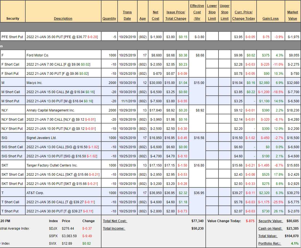Select the Lower Stop Limit header

(x=212, y=12)
